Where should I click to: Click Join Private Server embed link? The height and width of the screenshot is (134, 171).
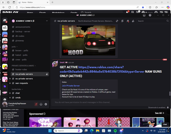(71, 86)
